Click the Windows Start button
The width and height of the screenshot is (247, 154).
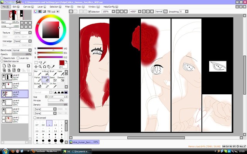[5, 151]
